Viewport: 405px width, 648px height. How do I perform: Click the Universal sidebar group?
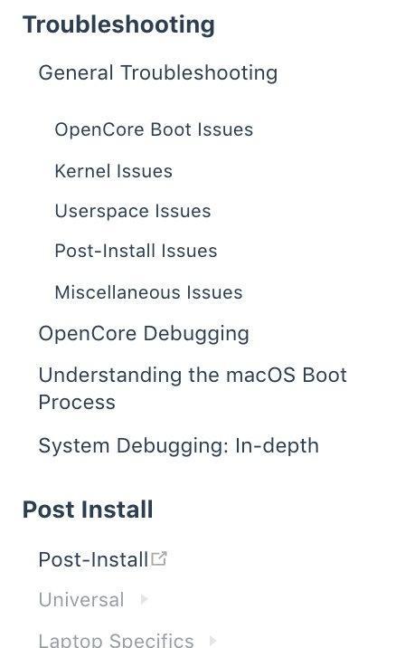point(81,600)
